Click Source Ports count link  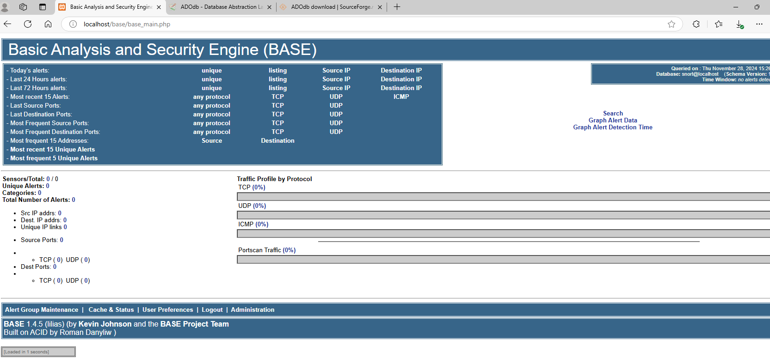[x=62, y=240]
